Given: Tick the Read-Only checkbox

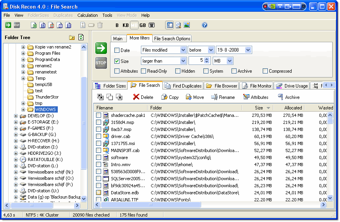Looking at the screenshot, I should coord(144,71).
